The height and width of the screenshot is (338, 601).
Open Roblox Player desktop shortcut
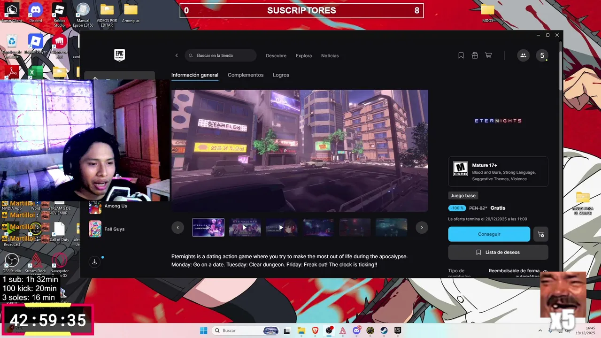(36, 44)
